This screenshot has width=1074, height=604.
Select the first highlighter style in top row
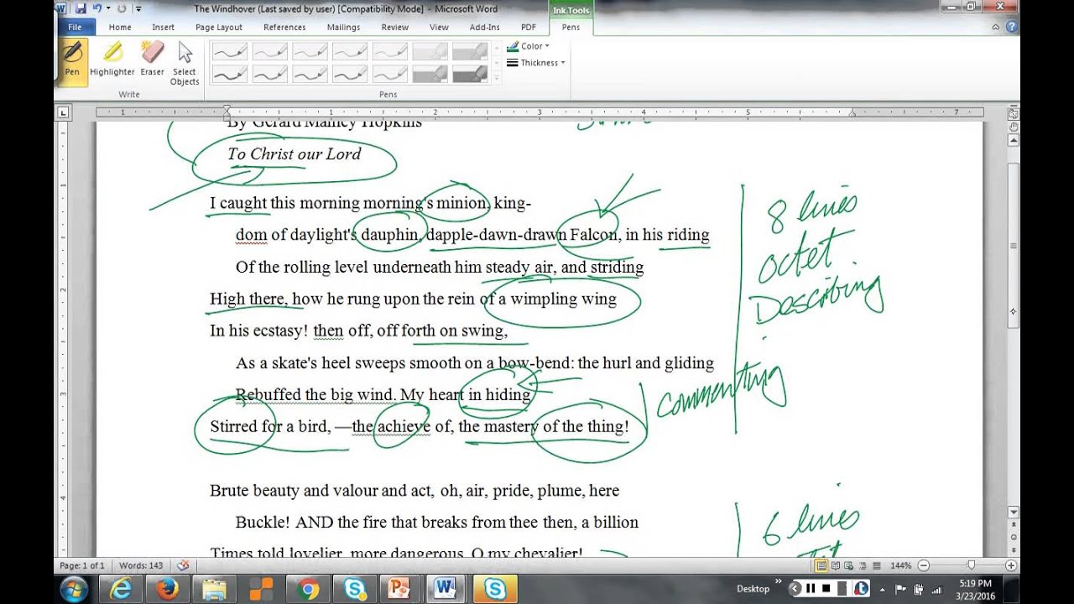(x=431, y=52)
